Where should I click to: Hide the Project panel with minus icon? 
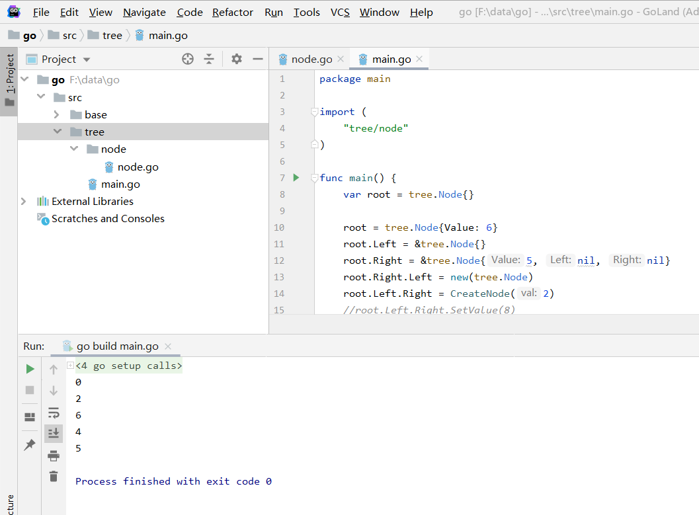258,59
